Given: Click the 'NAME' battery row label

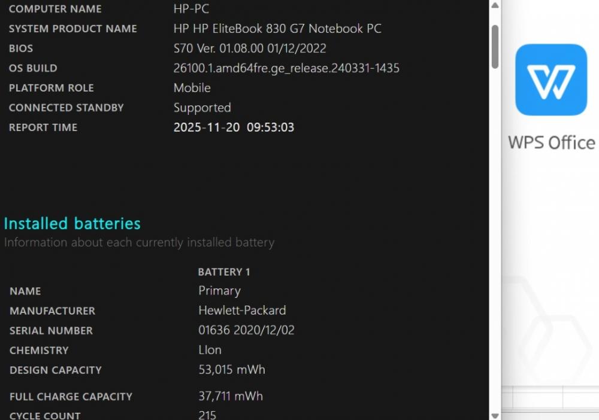Looking at the screenshot, I should point(25,291).
